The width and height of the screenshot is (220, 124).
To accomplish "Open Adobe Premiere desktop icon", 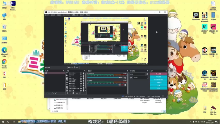I will [13, 6].
